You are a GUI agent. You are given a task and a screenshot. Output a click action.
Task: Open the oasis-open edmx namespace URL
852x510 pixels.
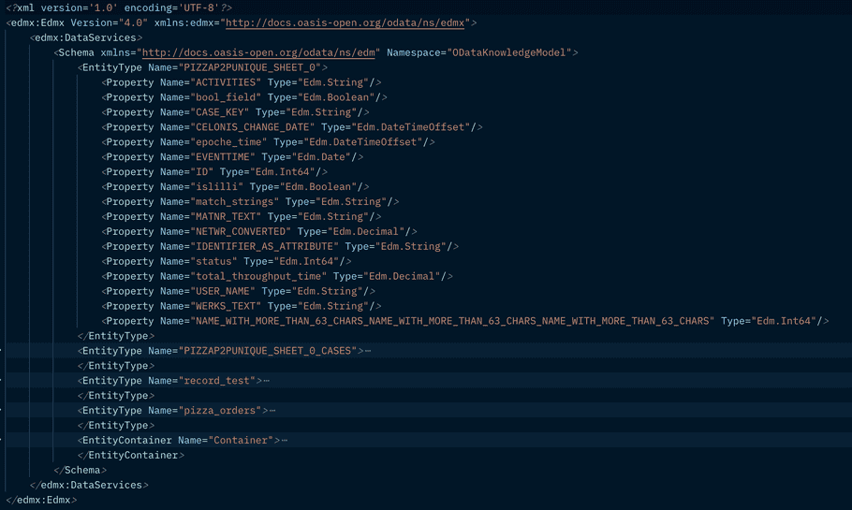click(x=346, y=22)
